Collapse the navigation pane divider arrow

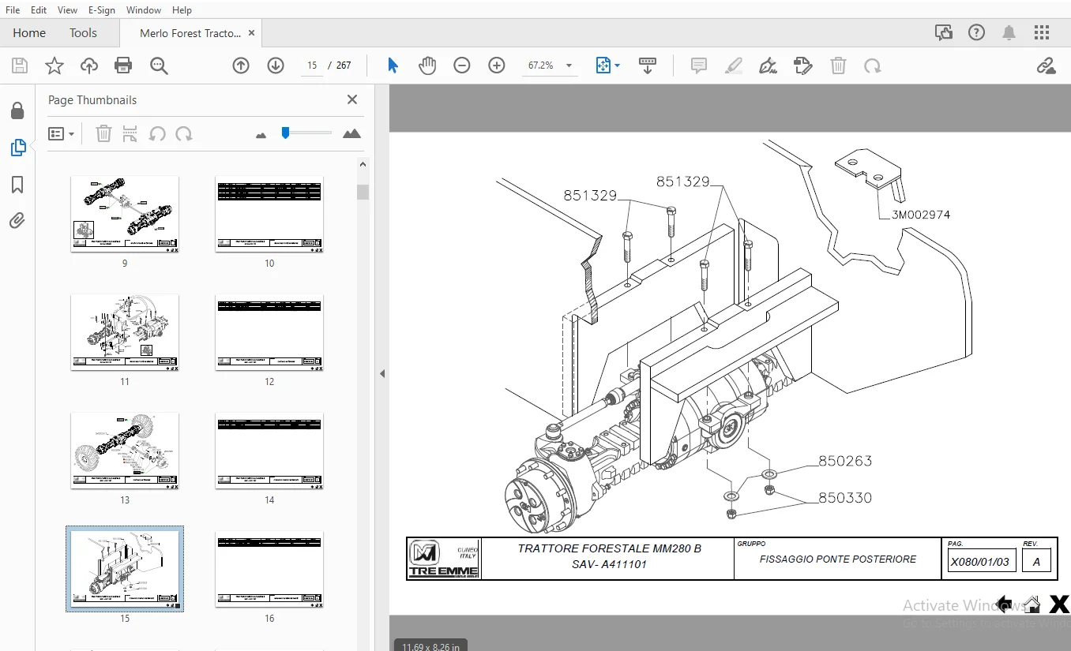(382, 373)
